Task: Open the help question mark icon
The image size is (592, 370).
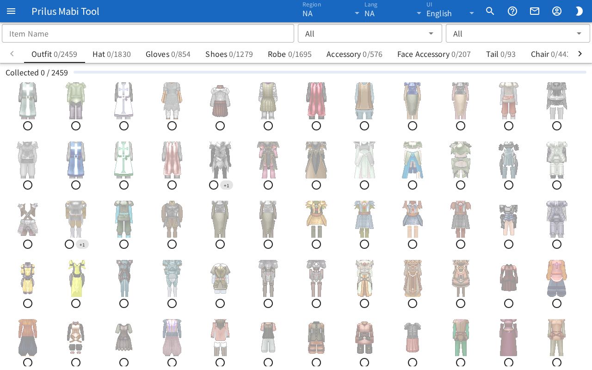Action: pyautogui.click(x=512, y=11)
